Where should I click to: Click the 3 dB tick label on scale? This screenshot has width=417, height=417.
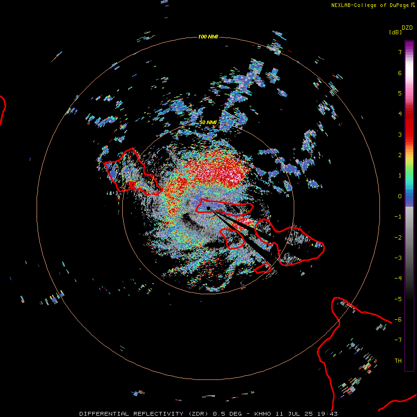click(400, 134)
